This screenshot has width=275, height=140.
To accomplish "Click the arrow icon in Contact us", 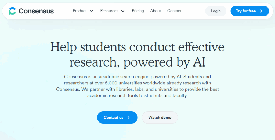I will 128,117.
